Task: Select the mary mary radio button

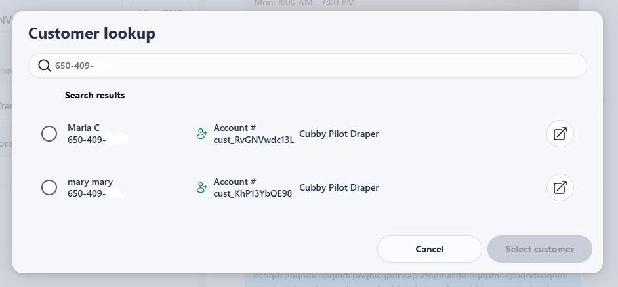Action: coord(49,187)
